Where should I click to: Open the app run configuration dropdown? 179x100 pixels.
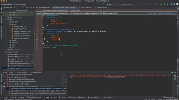(x=110, y=4)
